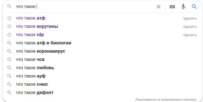Viewport: 203px width, 102px height.
Task: Click Удалить next to «что такое rdp»
Action: 190,35
